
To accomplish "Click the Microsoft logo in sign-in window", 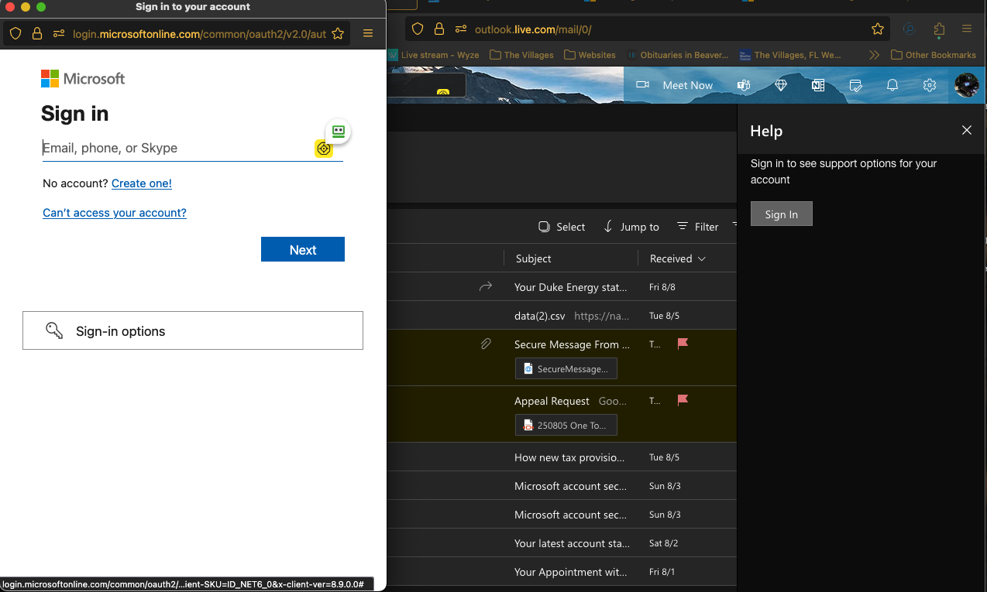I will pyautogui.click(x=83, y=78).
